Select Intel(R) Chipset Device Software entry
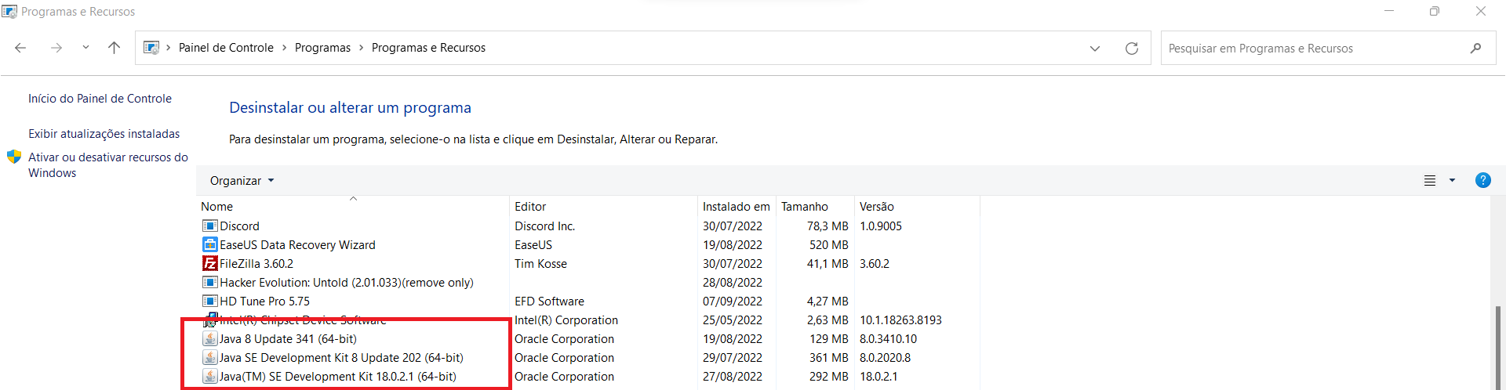 (x=303, y=320)
